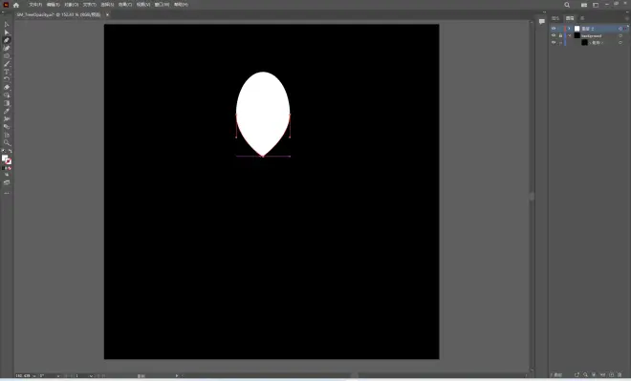This screenshot has height=381, width=631.
Task: Expand the top layer in Layers panel
Action: (569, 29)
